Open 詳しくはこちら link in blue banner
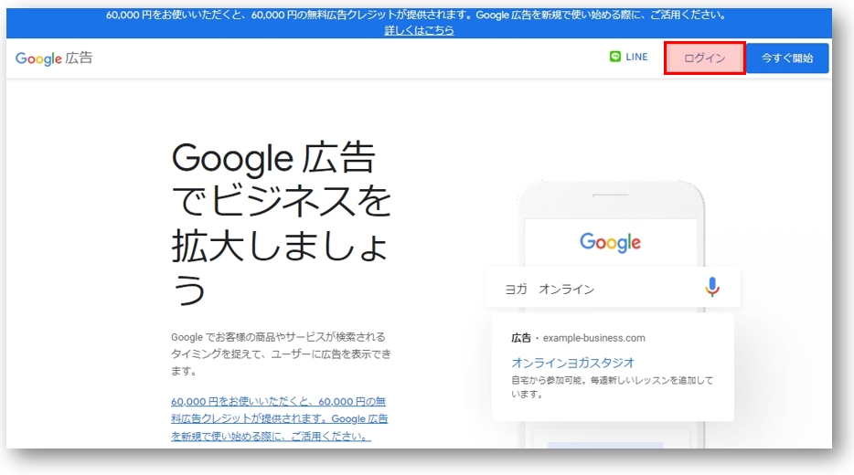Screen dimensions: 854x475 point(419,30)
